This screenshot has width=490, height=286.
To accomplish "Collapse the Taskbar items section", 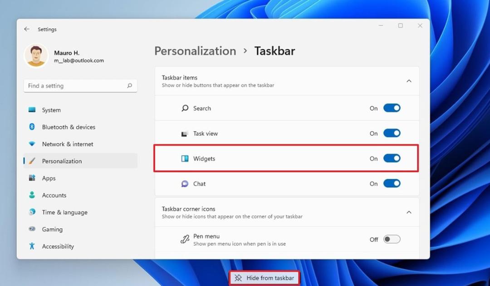I will pos(409,81).
